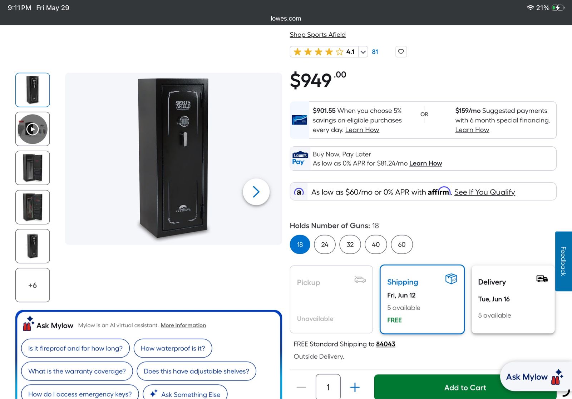Click the Shipping box icon
Image resolution: width=572 pixels, height=399 pixels.
click(x=451, y=278)
